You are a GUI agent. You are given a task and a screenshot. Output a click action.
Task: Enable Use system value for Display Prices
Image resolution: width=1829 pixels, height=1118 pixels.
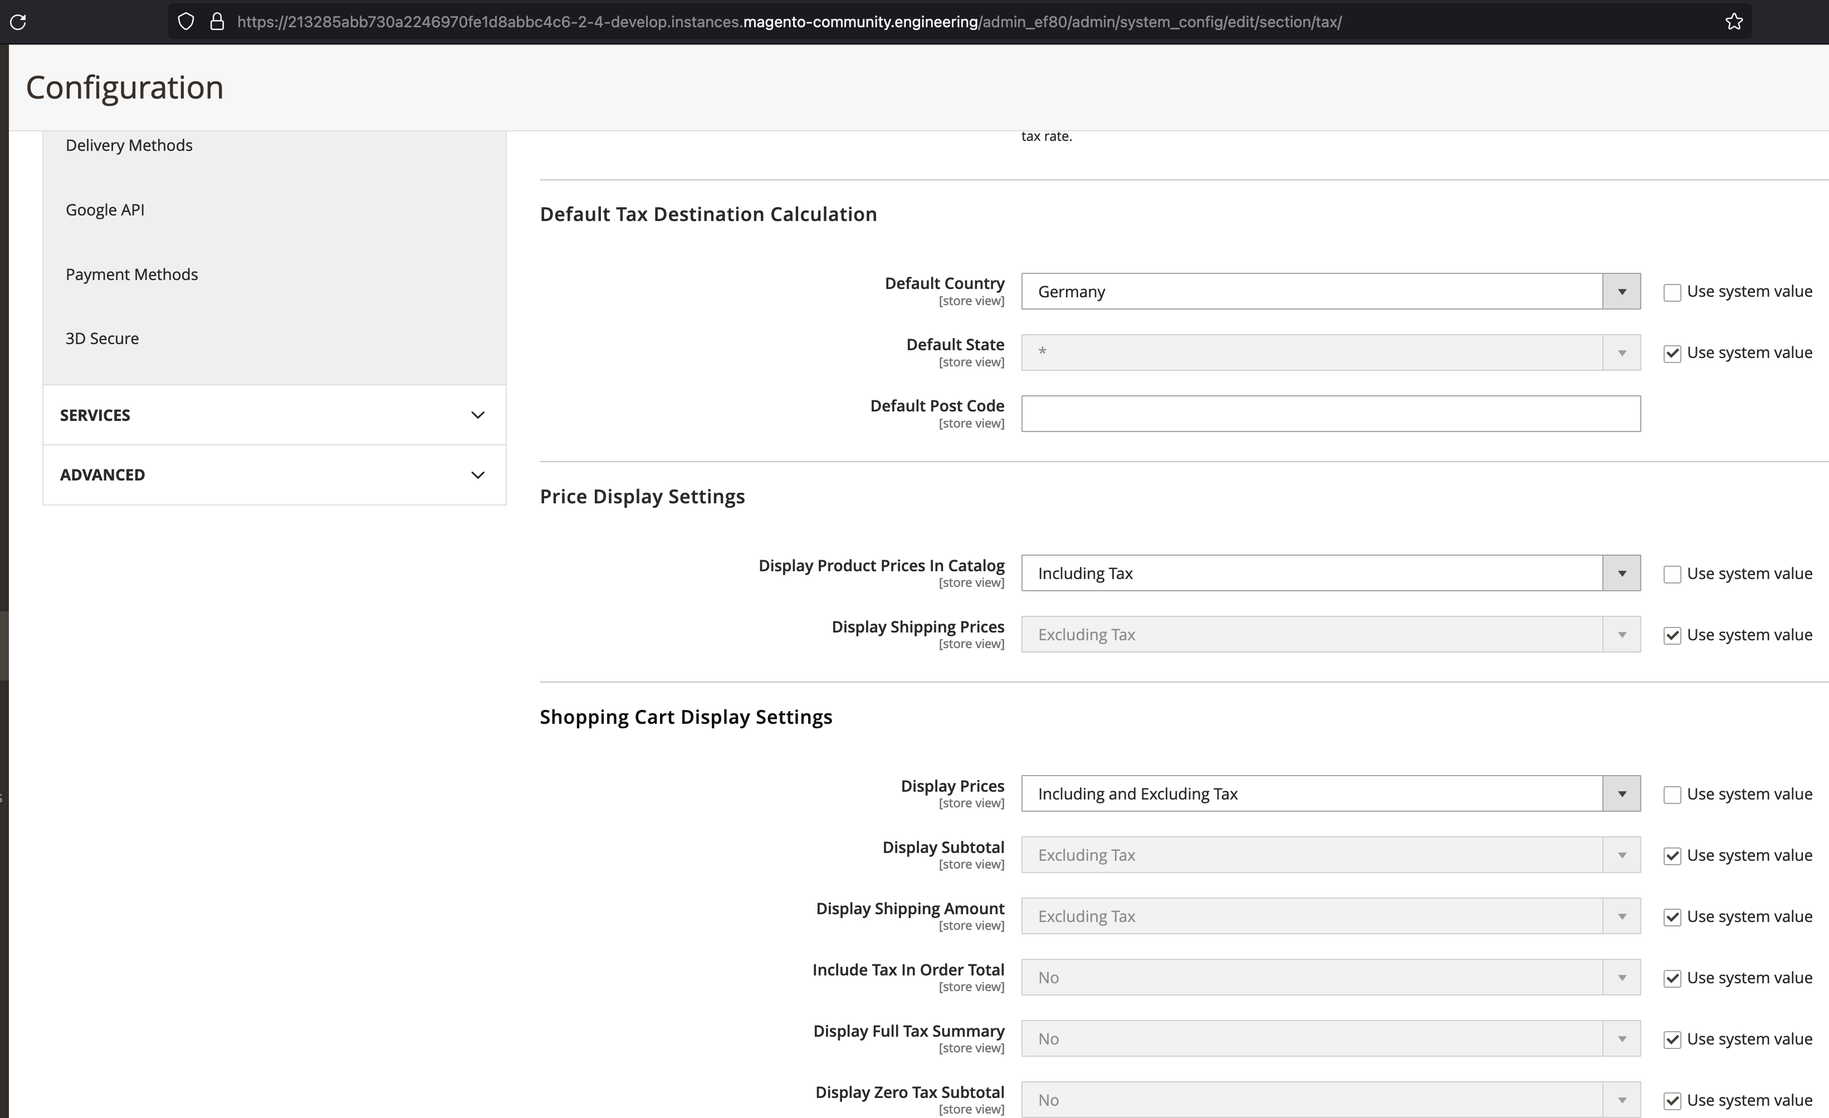pos(1671,794)
